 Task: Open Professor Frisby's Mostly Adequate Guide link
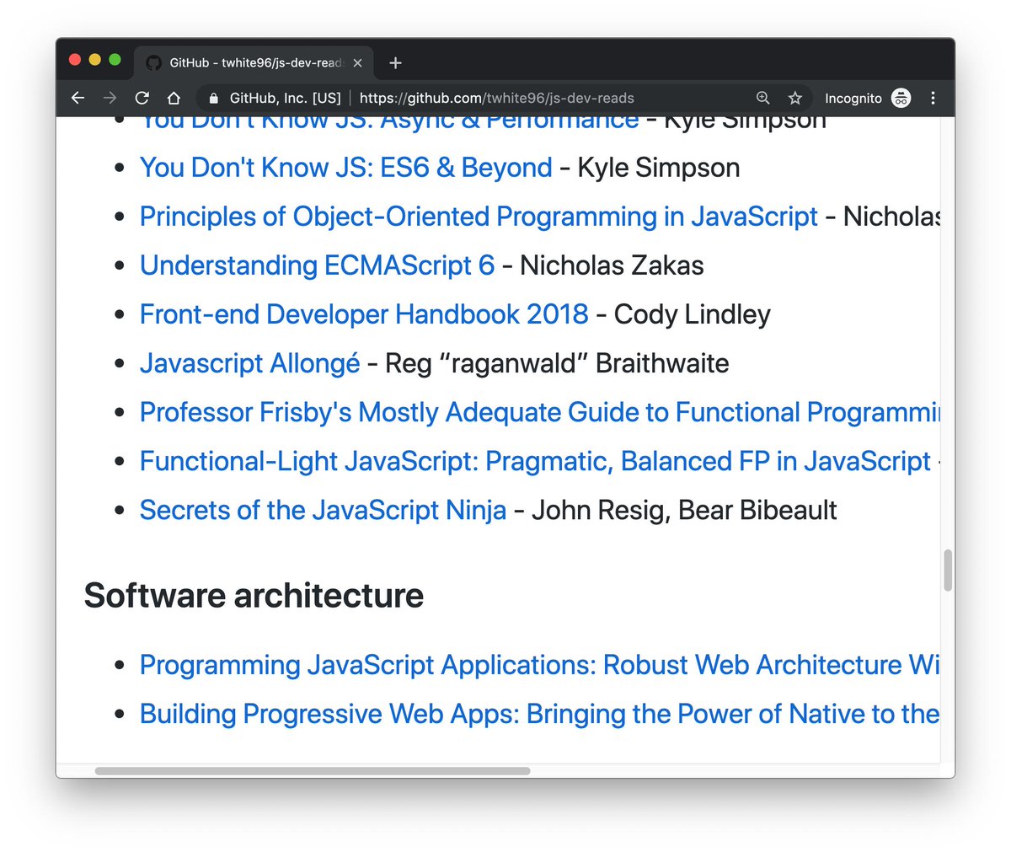pos(540,412)
